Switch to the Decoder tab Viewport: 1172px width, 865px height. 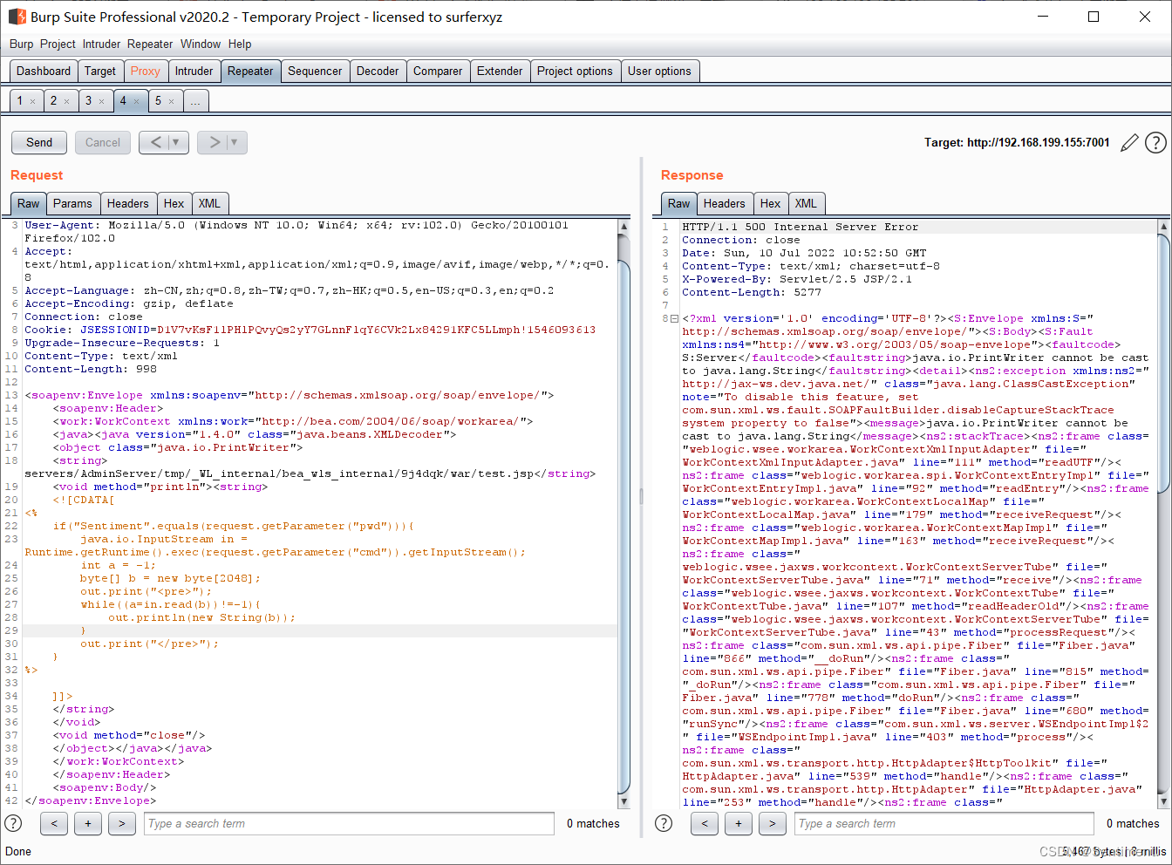click(378, 71)
